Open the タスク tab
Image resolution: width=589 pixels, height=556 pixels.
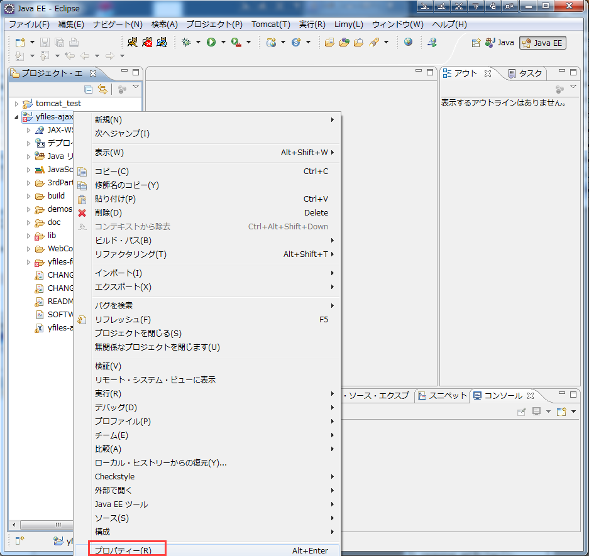pyautogui.click(x=529, y=73)
